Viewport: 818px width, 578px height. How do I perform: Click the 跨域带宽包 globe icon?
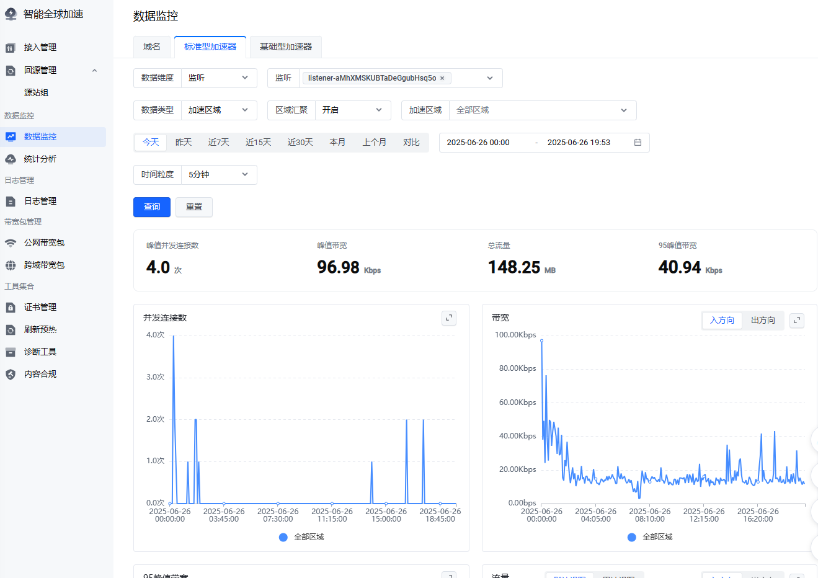click(x=11, y=265)
